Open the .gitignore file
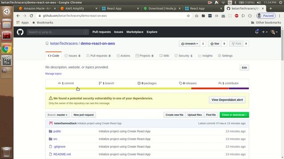This screenshot has width=284, height=159. pyautogui.click(x=59, y=147)
